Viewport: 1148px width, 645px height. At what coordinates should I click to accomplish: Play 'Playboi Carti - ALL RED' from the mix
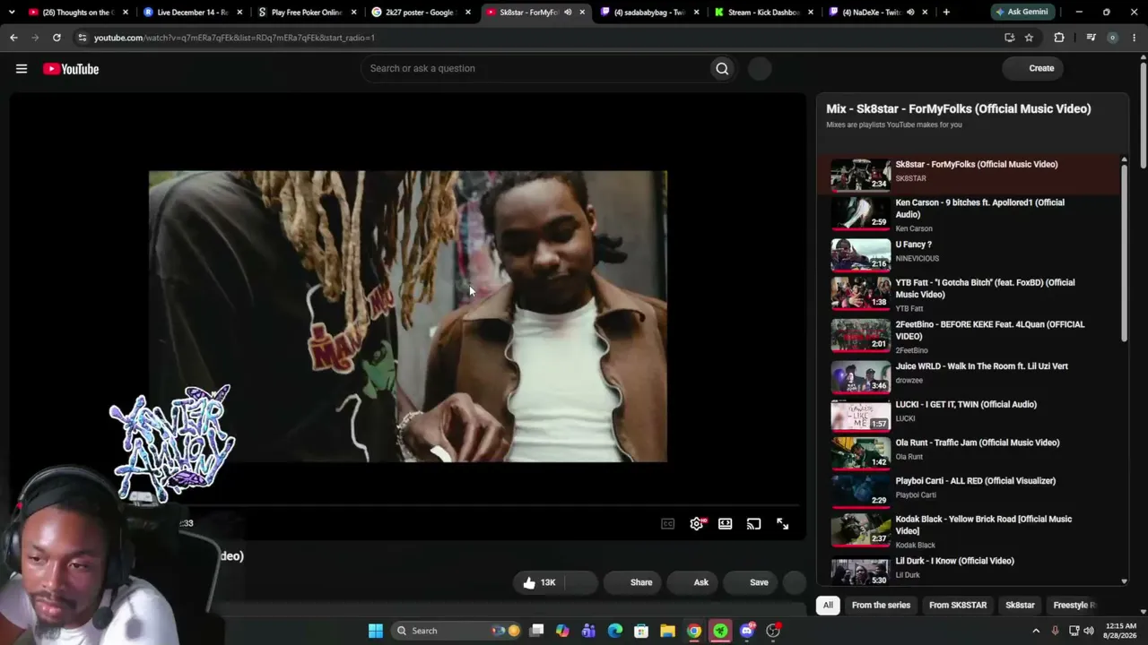tap(969, 492)
